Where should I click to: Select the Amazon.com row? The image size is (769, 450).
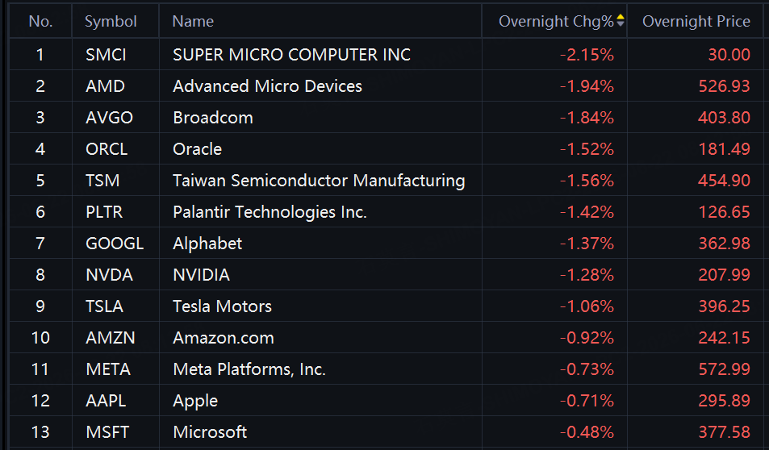click(x=387, y=338)
